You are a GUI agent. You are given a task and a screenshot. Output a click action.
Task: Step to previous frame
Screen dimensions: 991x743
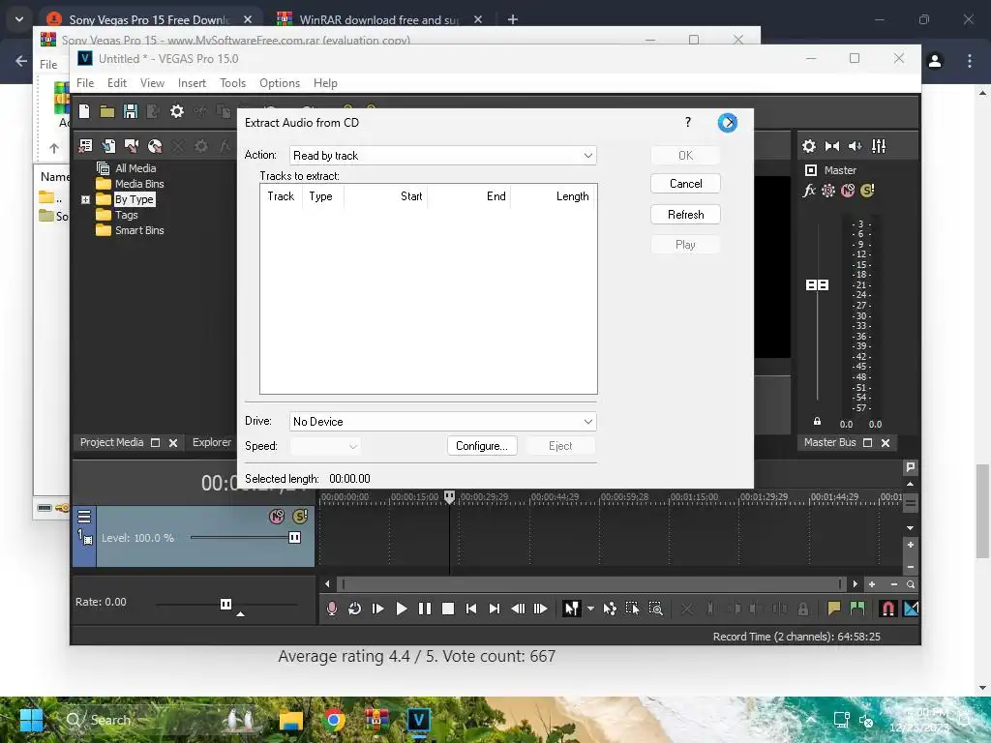518,609
